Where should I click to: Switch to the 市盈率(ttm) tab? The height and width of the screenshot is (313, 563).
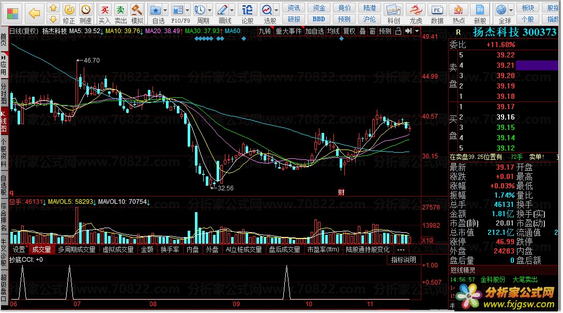tap(323, 249)
